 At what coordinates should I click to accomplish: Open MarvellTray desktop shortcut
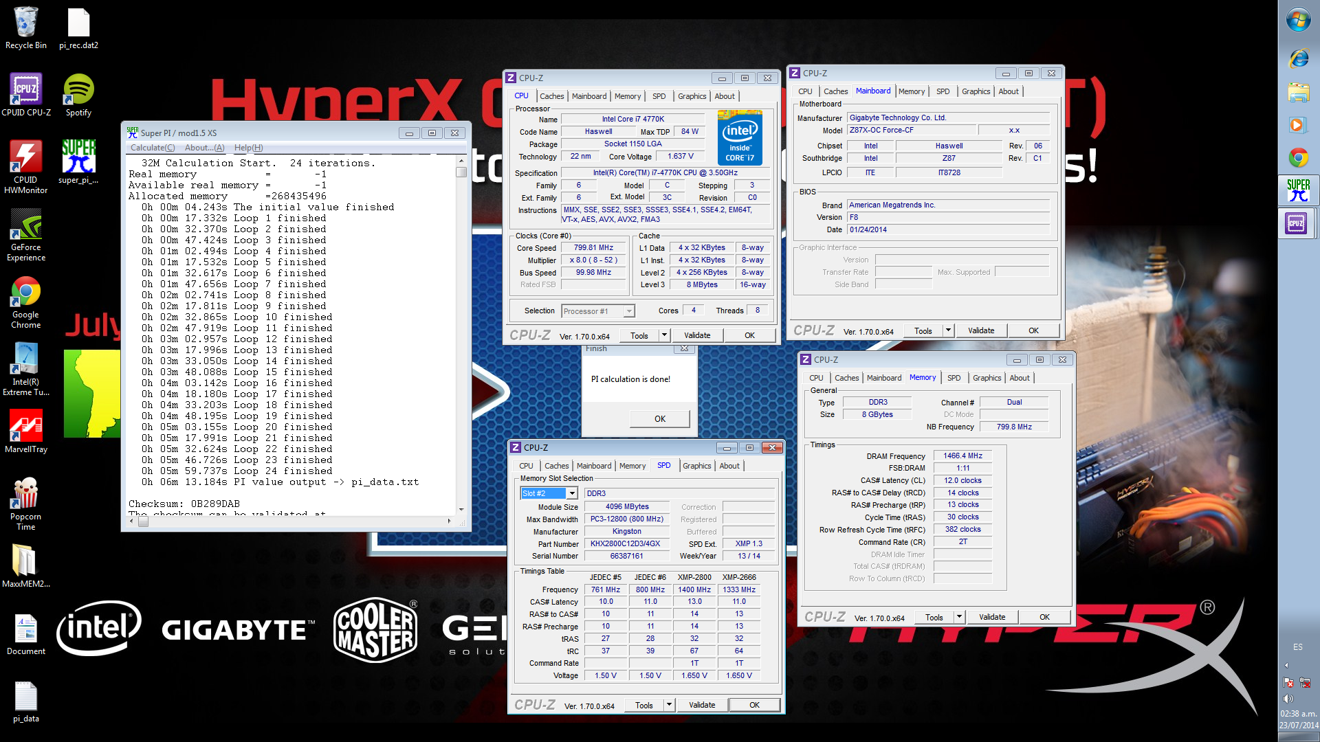pos(25,431)
